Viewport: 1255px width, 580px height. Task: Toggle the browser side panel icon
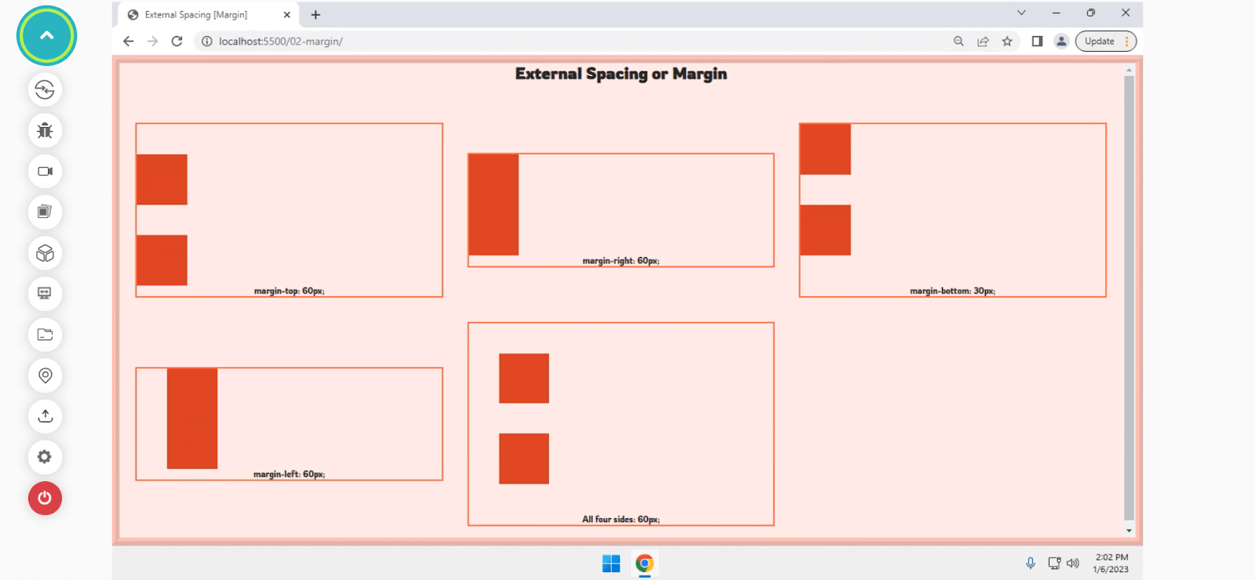1037,42
